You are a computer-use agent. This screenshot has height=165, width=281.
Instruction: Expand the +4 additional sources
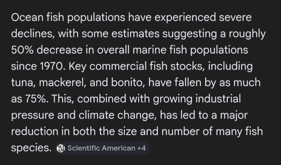pyautogui.click(x=141, y=148)
